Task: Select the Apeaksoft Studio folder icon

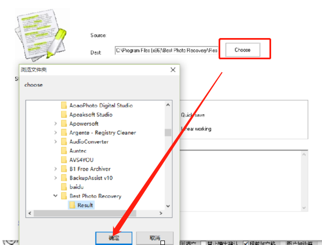Action: coord(64,115)
